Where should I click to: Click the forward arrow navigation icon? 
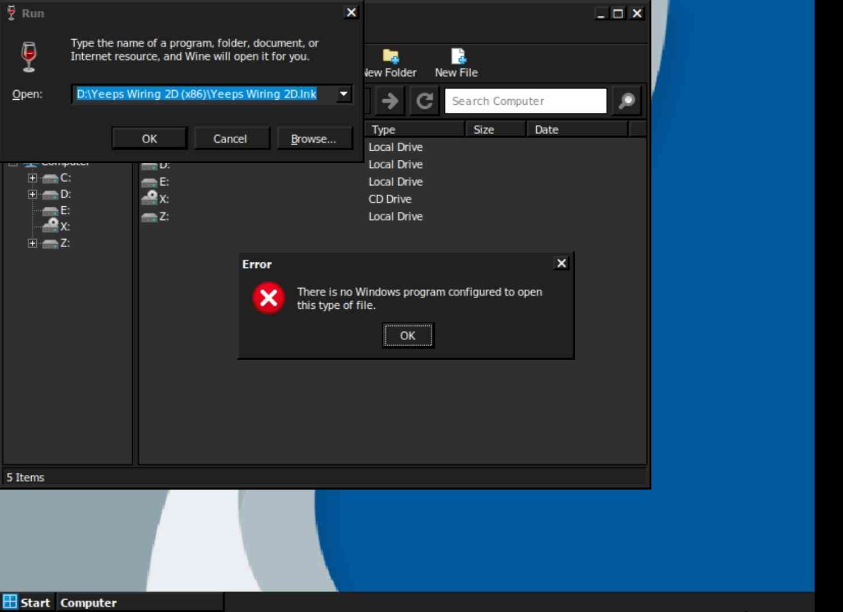390,101
